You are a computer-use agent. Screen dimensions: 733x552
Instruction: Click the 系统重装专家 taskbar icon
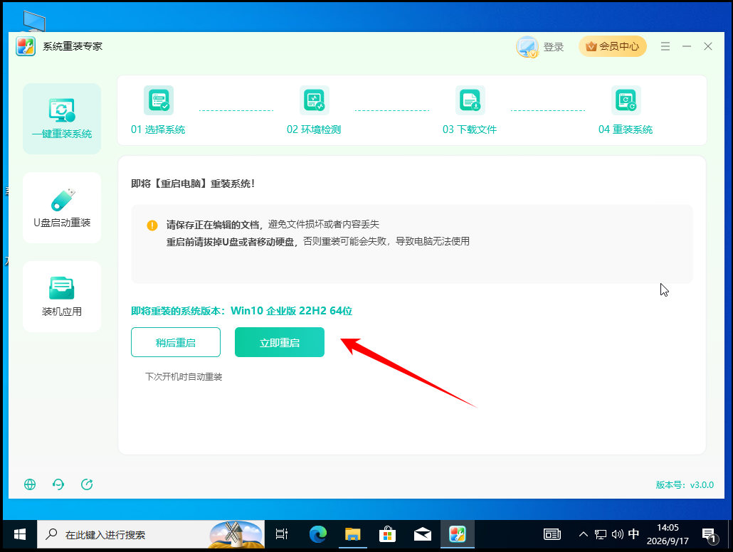point(457,534)
